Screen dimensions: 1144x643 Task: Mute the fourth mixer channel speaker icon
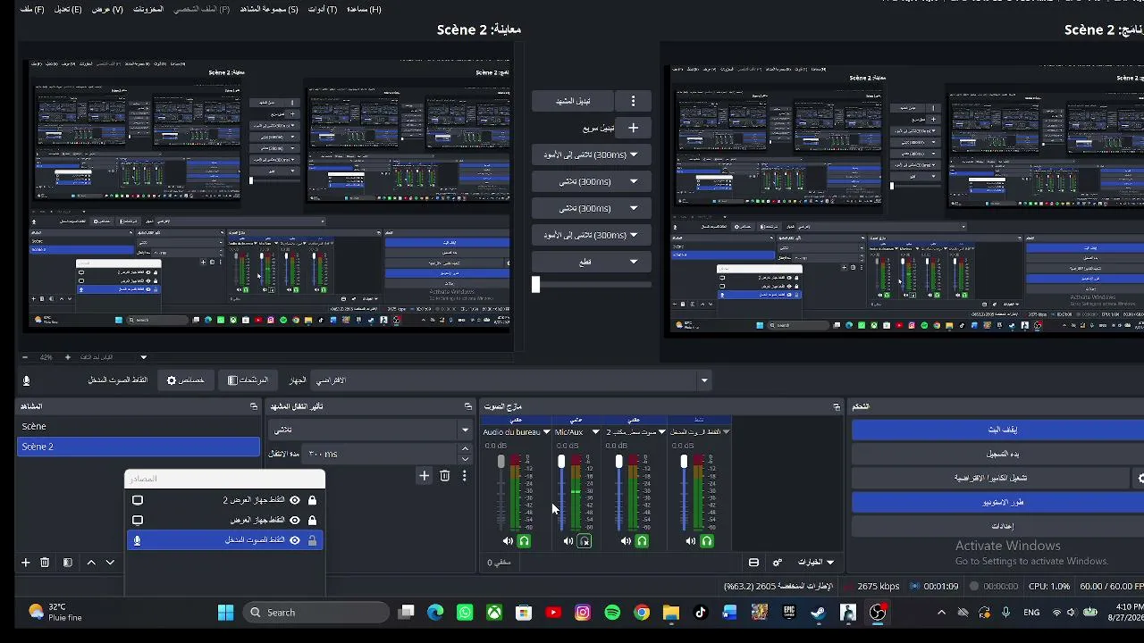(691, 541)
